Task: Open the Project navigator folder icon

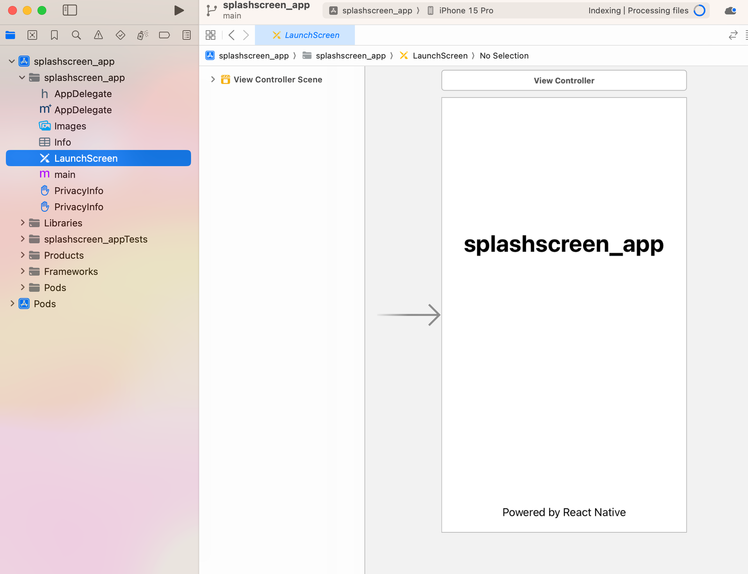Action: point(10,35)
